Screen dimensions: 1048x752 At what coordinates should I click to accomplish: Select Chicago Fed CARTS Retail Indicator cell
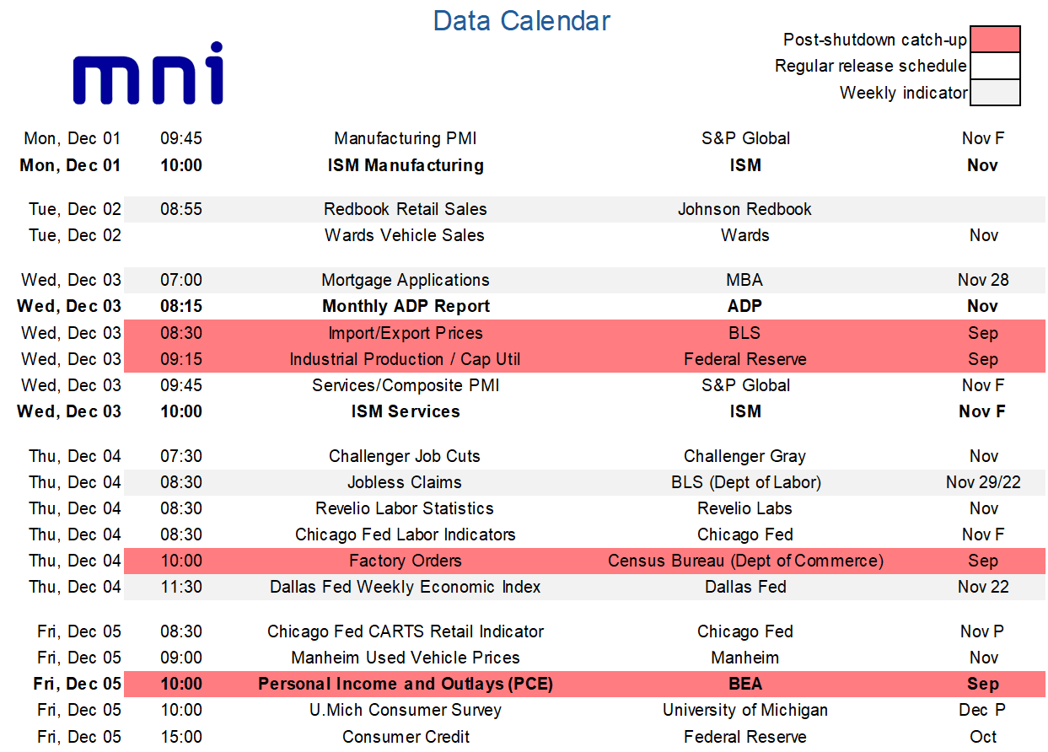pos(406,631)
